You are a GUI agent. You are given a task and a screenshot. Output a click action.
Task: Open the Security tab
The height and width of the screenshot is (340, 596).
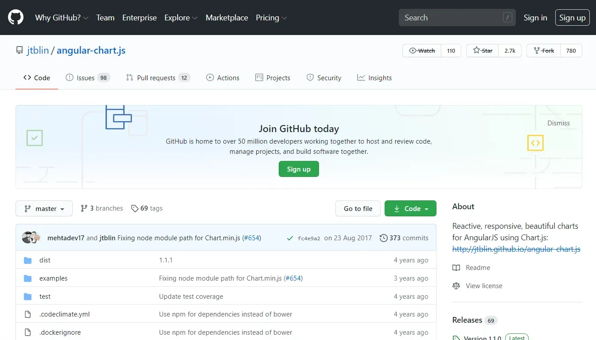click(323, 78)
